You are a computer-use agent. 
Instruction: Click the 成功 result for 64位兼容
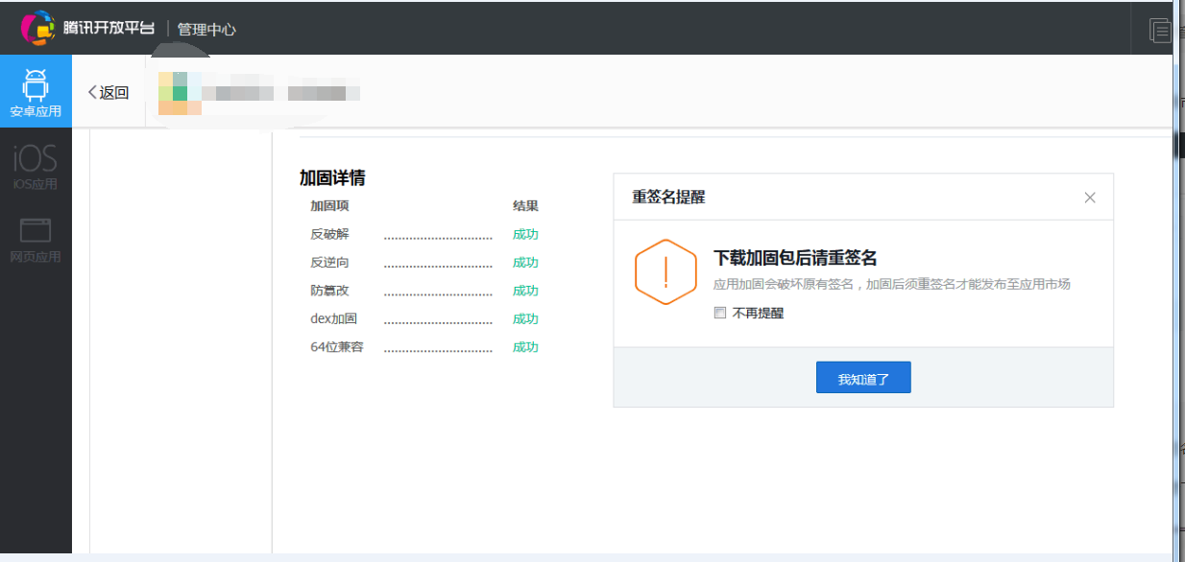(x=525, y=347)
